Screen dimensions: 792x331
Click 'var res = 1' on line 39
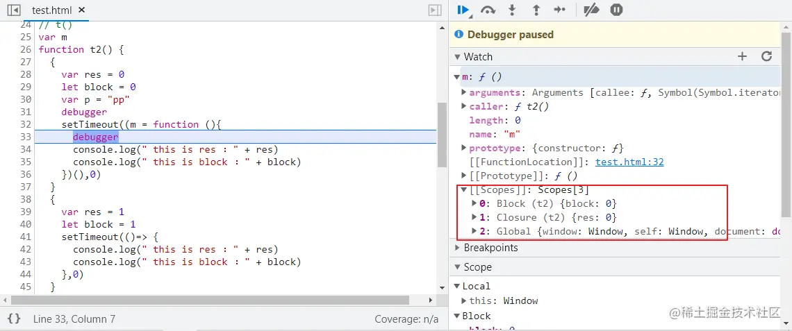[93, 212]
